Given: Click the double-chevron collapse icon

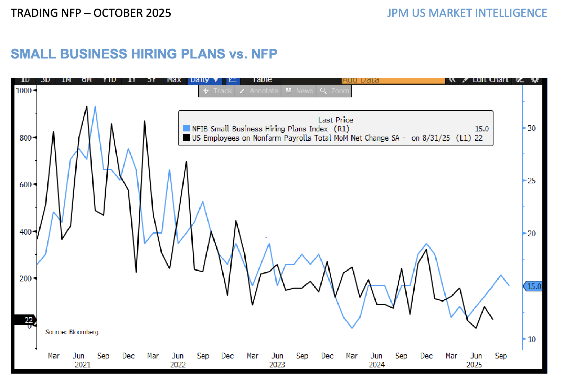Looking at the screenshot, I should point(452,81).
